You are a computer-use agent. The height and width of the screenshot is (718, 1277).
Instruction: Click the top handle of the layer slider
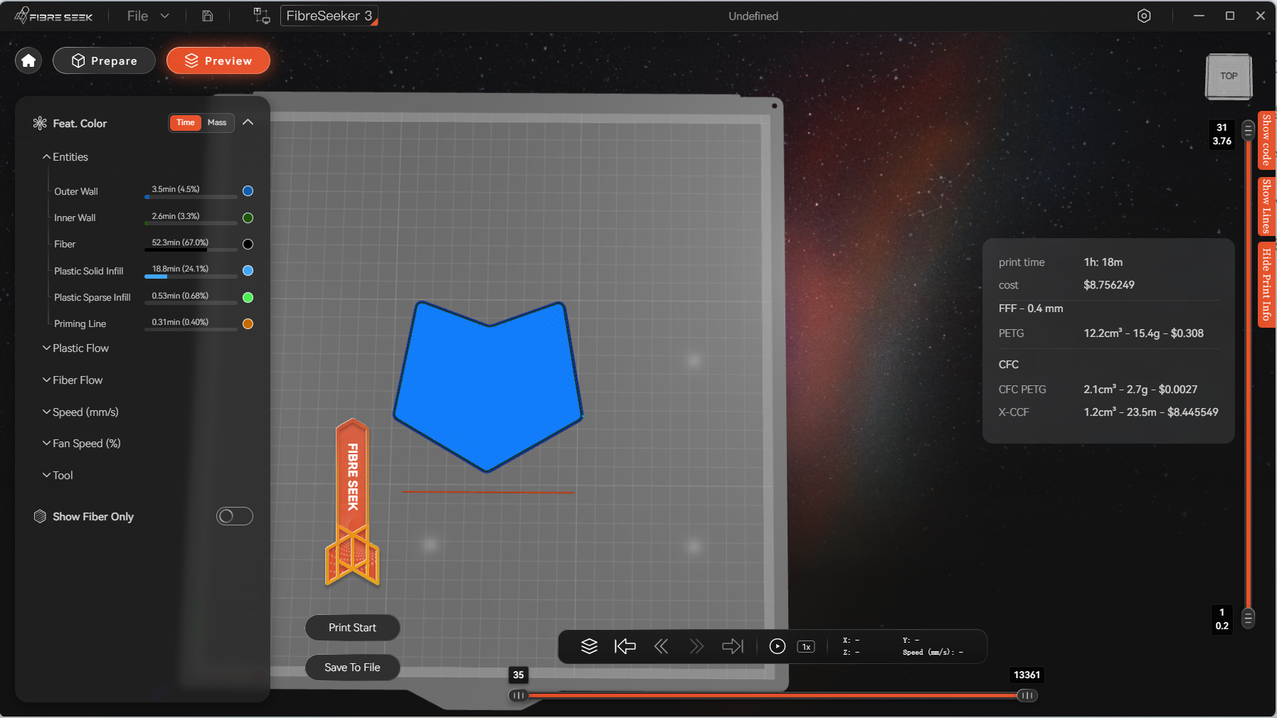click(1248, 131)
